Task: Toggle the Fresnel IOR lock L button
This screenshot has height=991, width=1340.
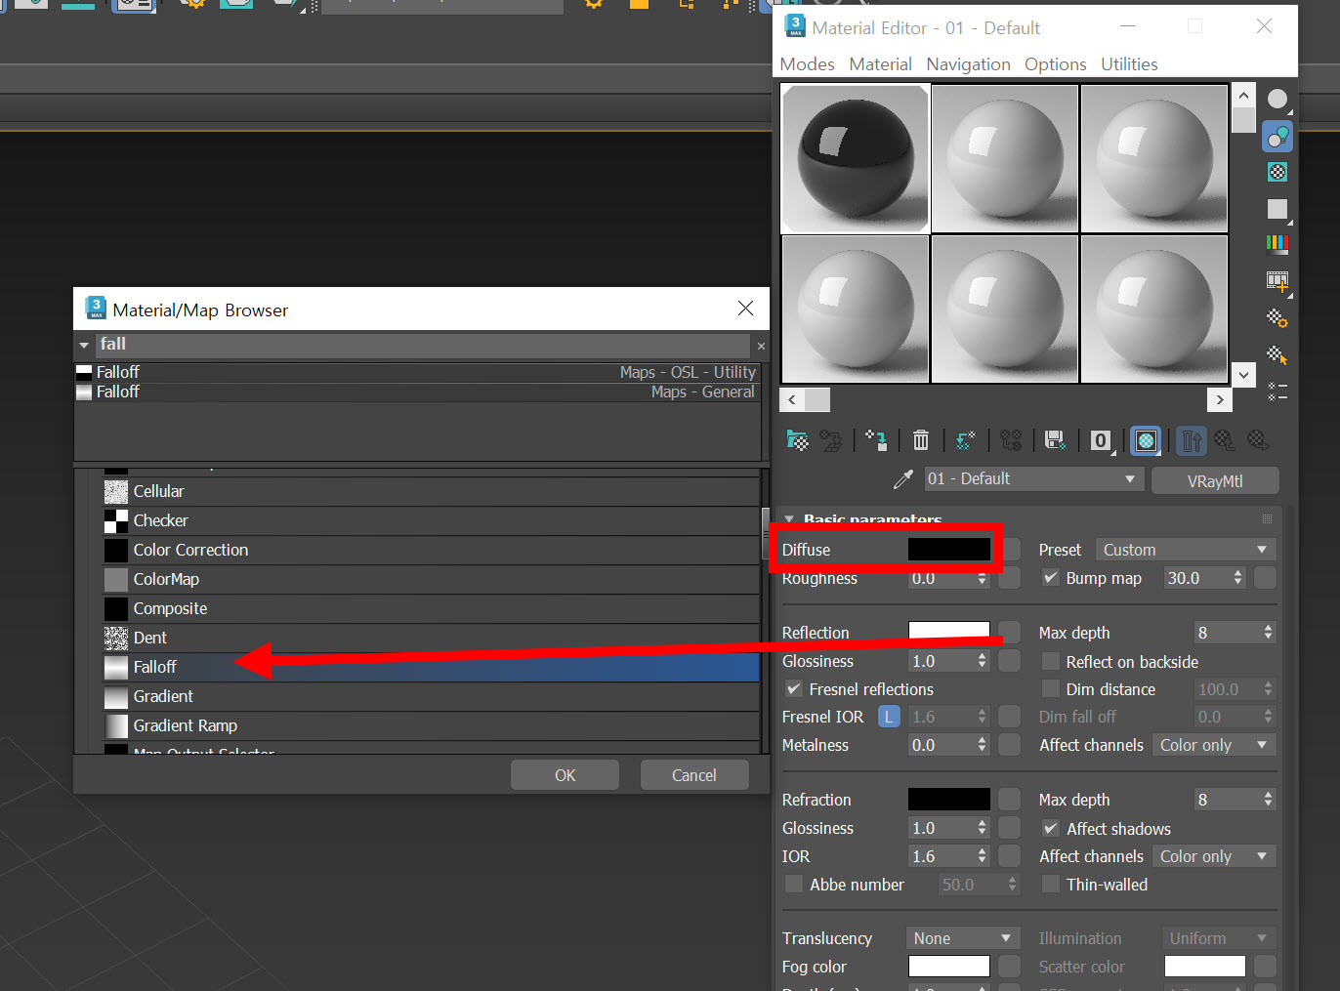Action: pyautogui.click(x=889, y=717)
